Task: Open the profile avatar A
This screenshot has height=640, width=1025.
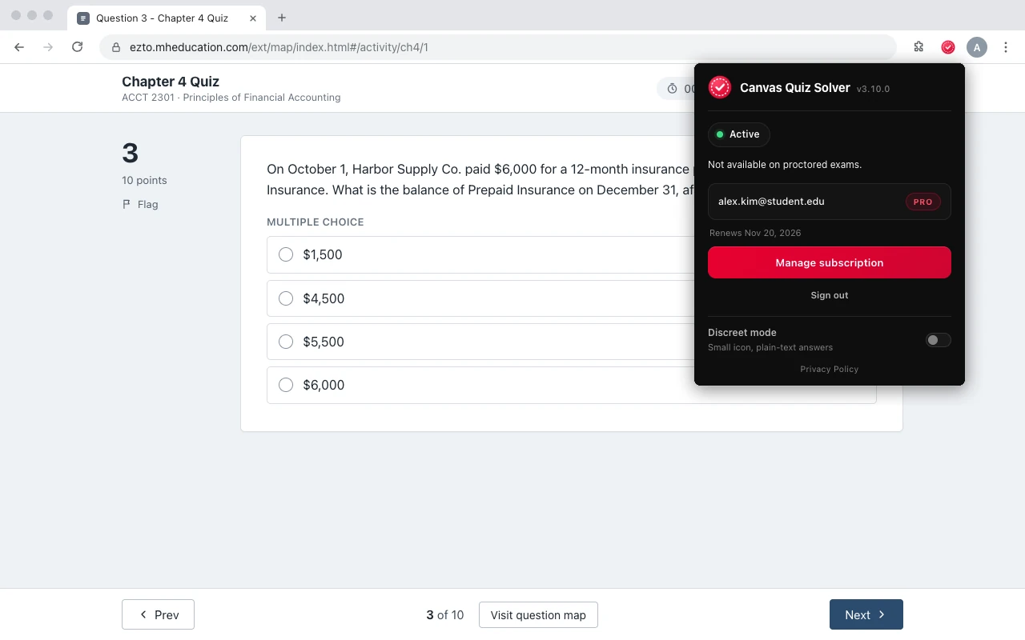Action: point(977,47)
